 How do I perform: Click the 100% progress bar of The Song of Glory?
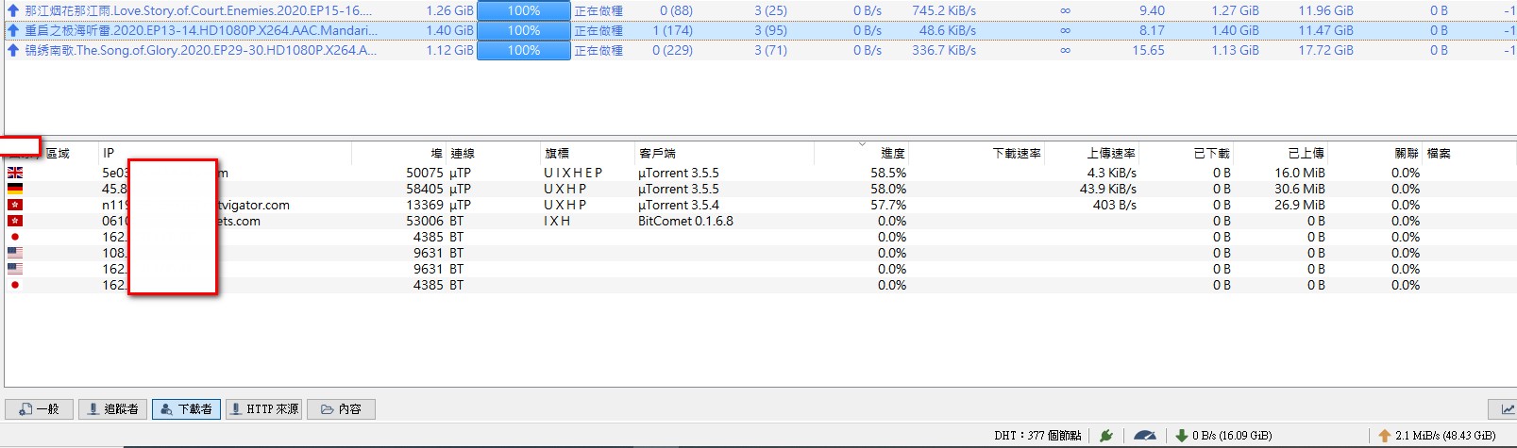coord(523,50)
